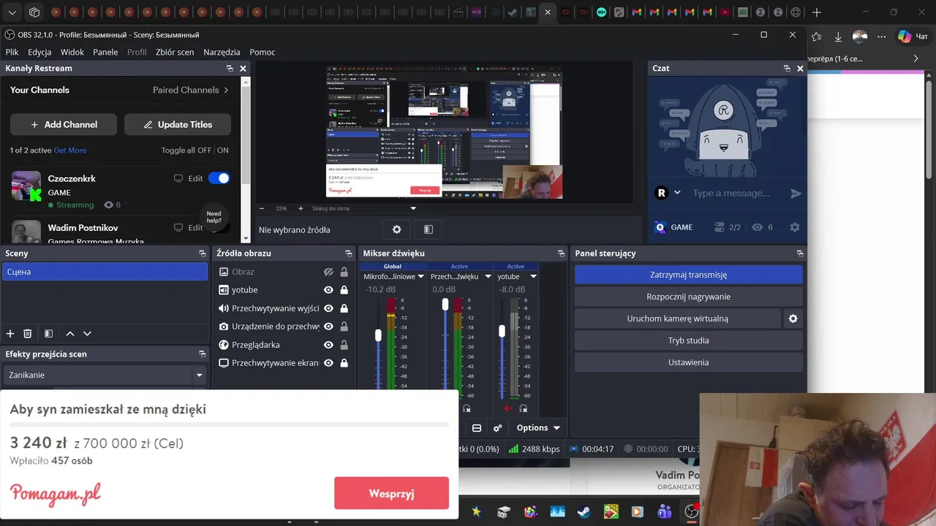Image resolution: width=936 pixels, height=526 pixels.
Task: Adjust Mikrofo...liniowe volume slider handle
Action: (x=378, y=335)
